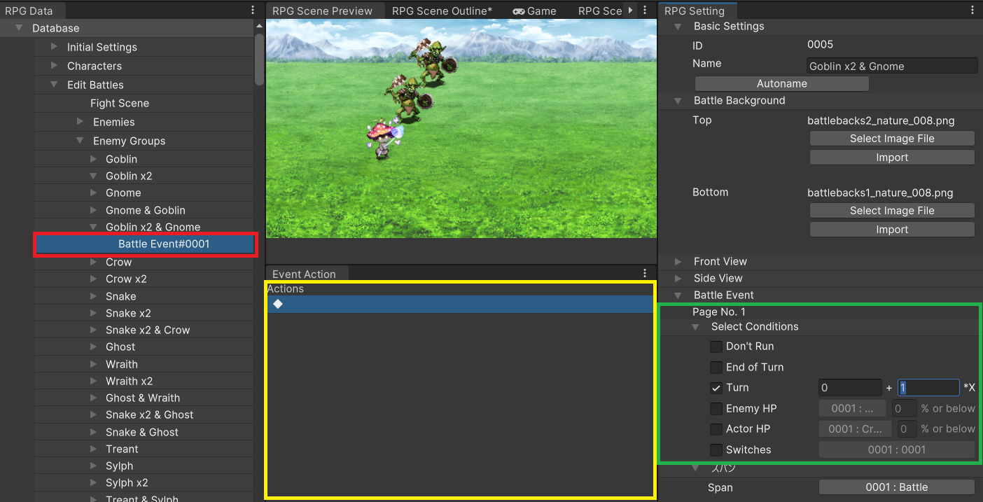Click the Name field containing Goblin x2 & Gnome
The image size is (983, 502).
point(892,67)
